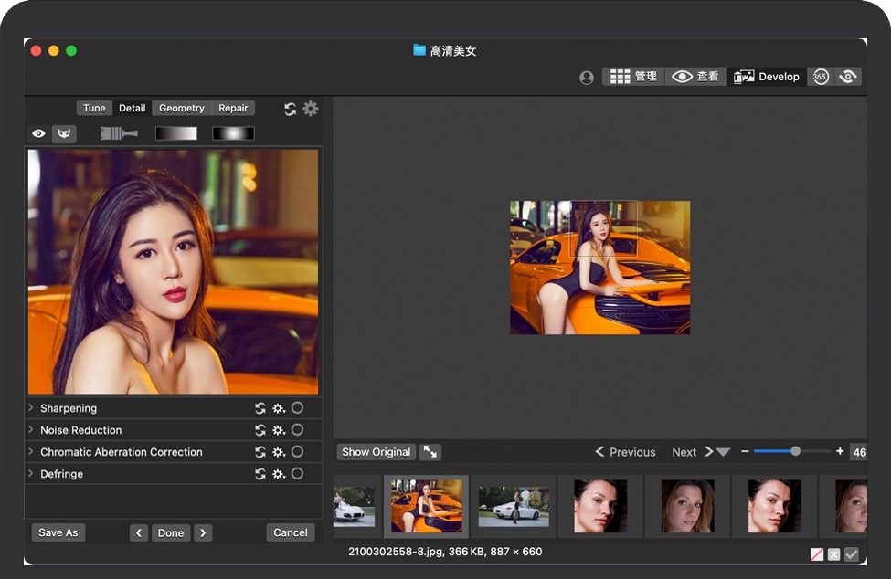The width and height of the screenshot is (891, 579).
Task: Reset the Sharpening group settings
Action: (x=260, y=408)
